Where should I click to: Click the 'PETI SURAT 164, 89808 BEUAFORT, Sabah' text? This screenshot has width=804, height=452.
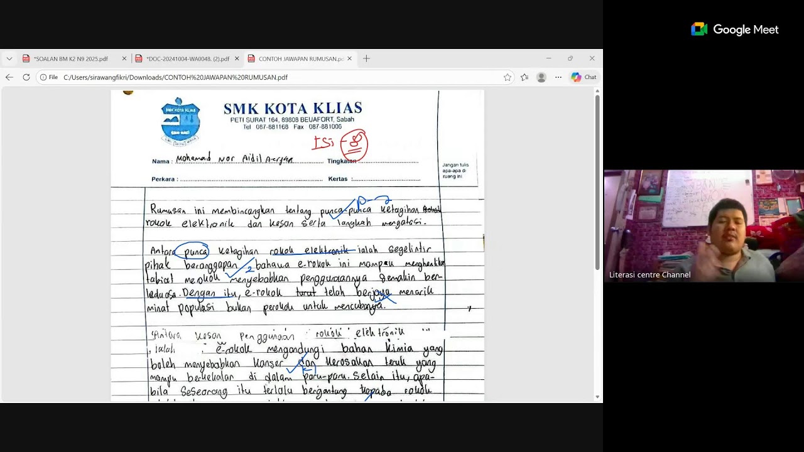(292, 119)
